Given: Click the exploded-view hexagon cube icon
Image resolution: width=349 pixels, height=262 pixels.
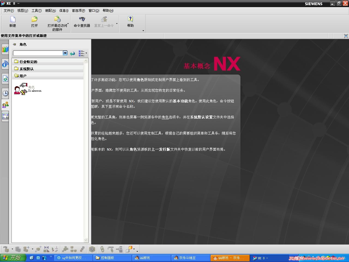Looking at the screenshot, I should (x=92, y=249).
